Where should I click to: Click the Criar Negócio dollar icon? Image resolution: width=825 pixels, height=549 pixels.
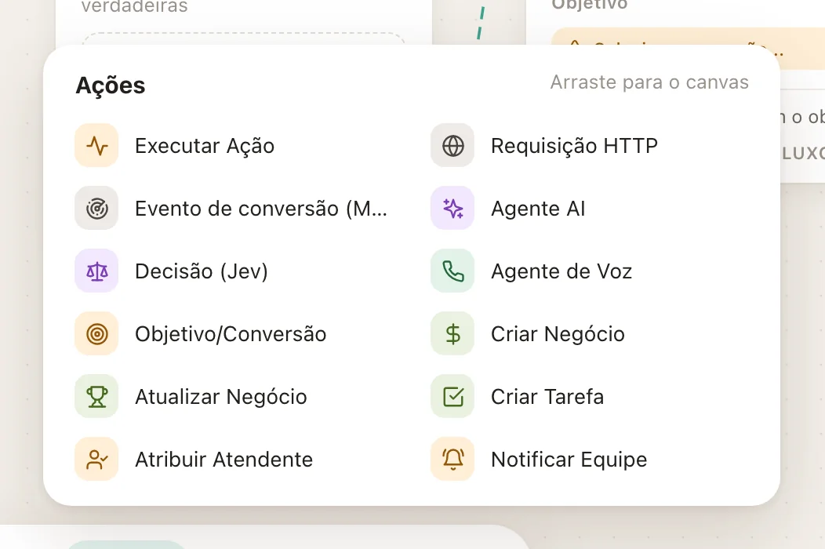[452, 334]
